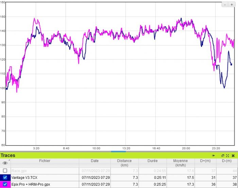
Task: Hide the Epix Pro + HRM-Pro.gpx trace
Action: [x=5, y=184]
